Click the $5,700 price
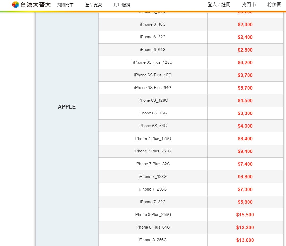Viewport: 286px width, 246px height. [245, 88]
